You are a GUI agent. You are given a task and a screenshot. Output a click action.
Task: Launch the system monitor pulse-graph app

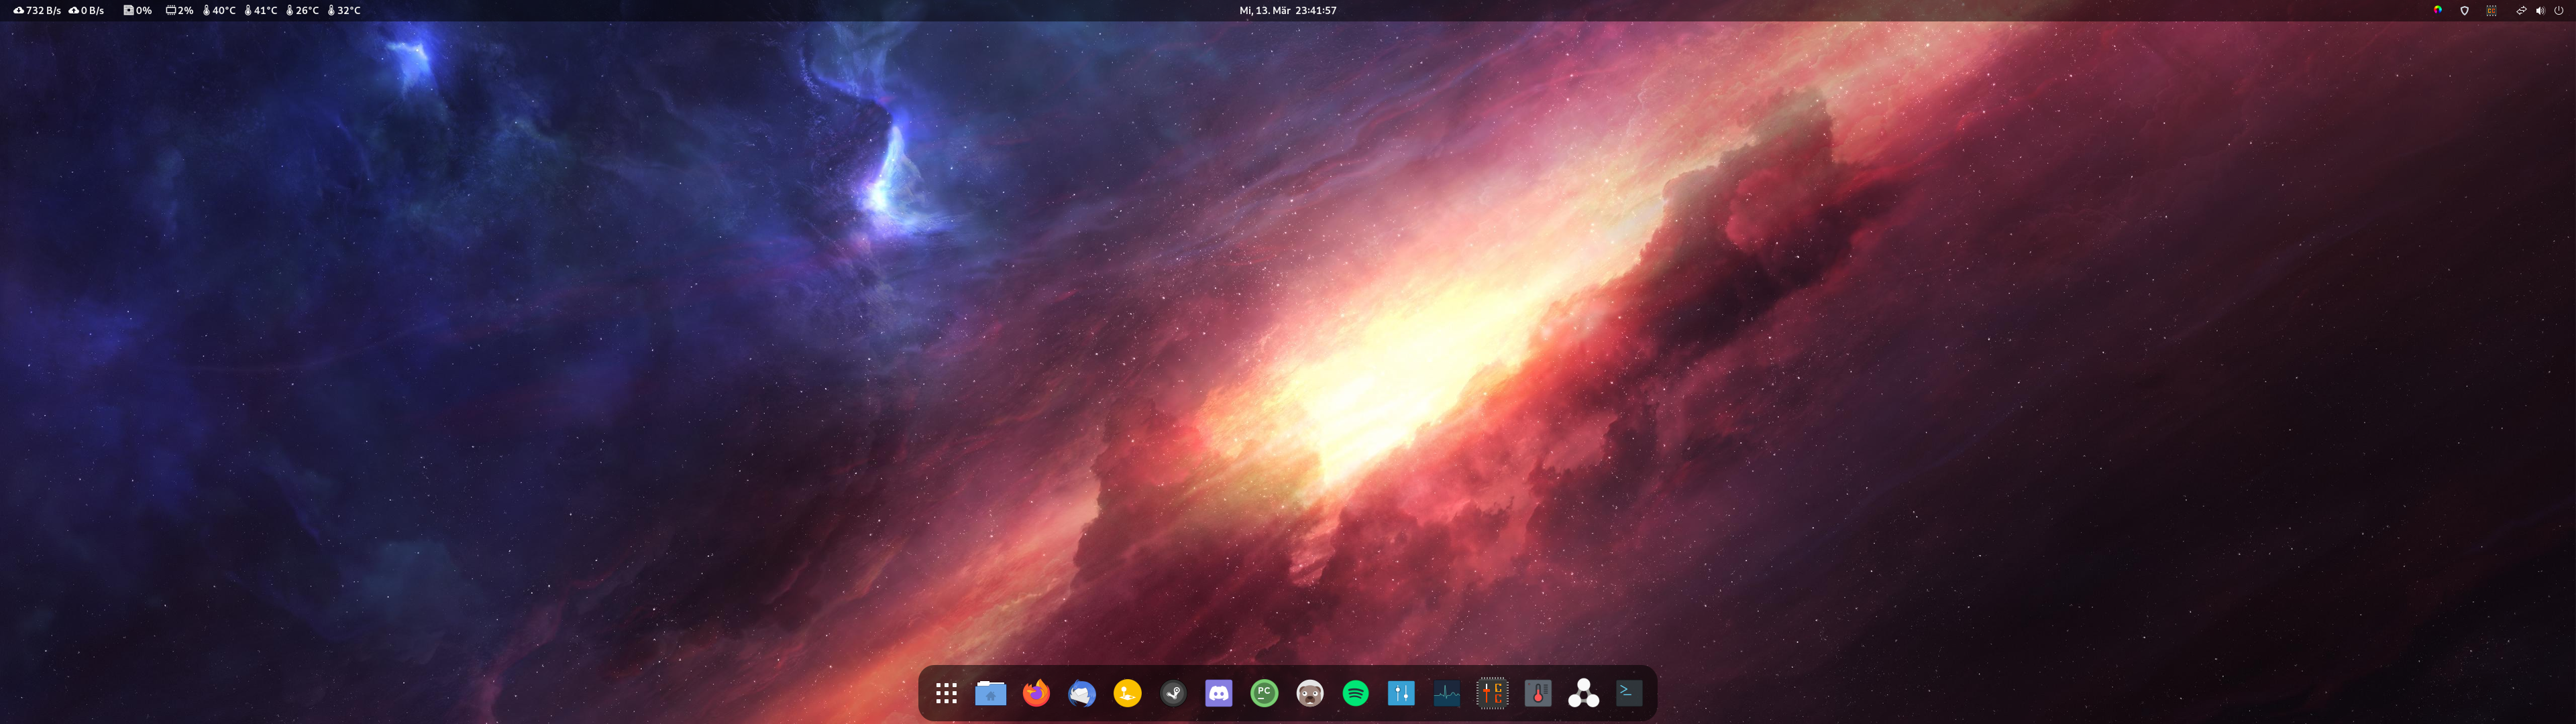pyautogui.click(x=1446, y=693)
